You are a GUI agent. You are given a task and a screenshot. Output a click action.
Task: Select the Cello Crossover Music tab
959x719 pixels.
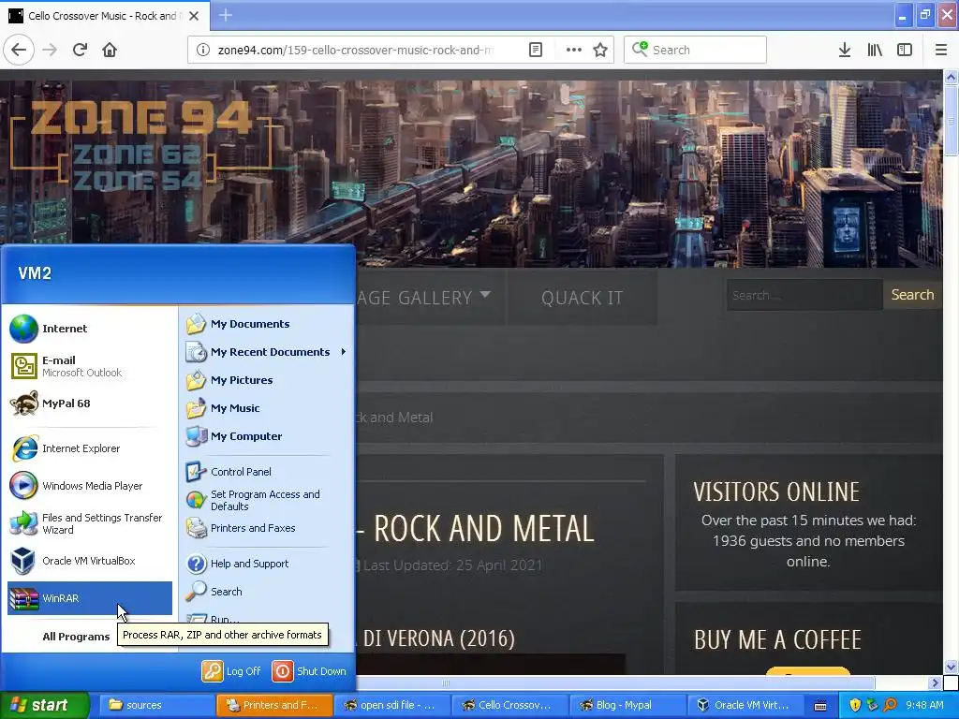pyautogui.click(x=104, y=16)
